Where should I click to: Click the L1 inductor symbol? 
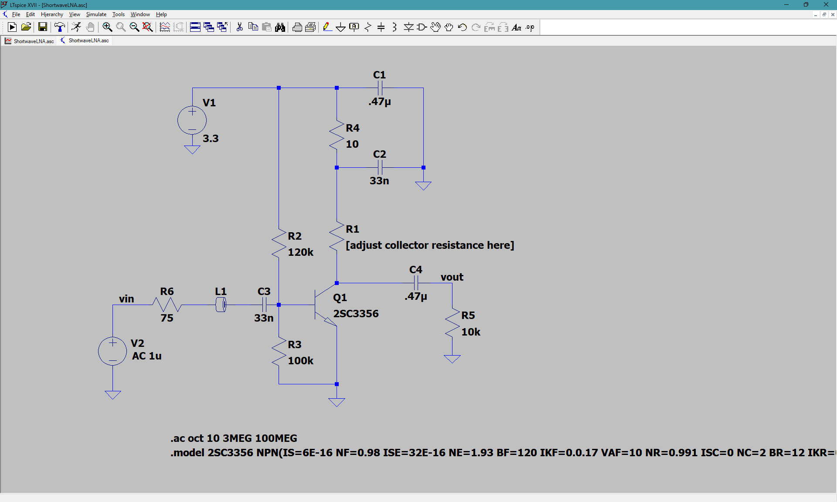pyautogui.click(x=221, y=305)
